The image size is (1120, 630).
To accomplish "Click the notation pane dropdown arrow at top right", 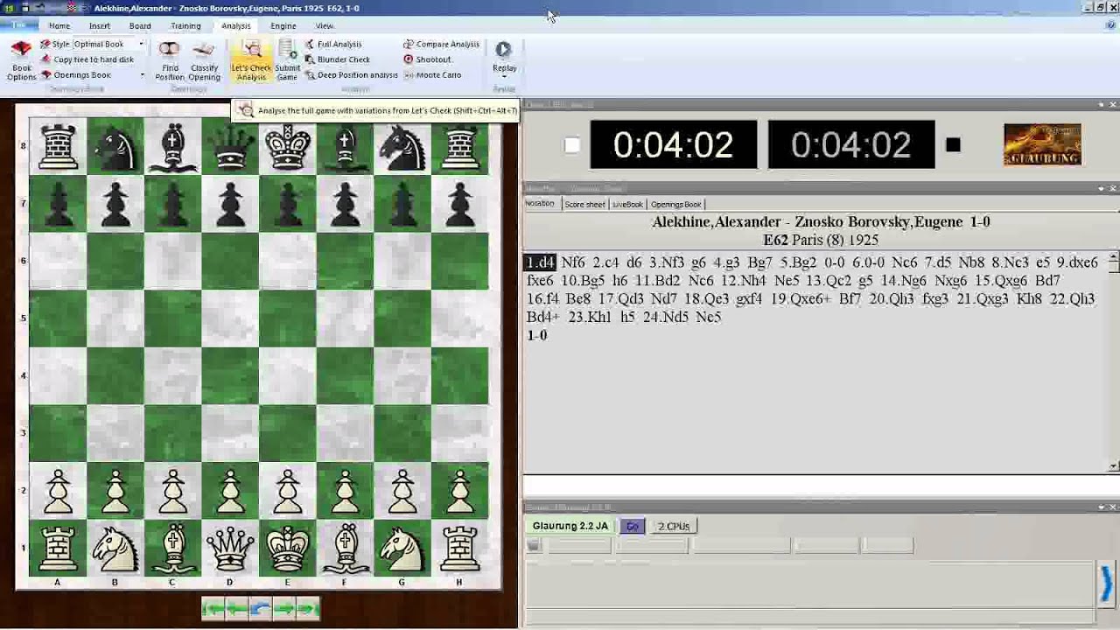I will (x=1101, y=189).
